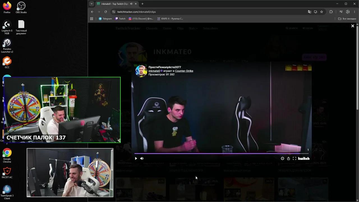Reload the twitchtracker page
The image size is (359, 202).
click(105, 12)
